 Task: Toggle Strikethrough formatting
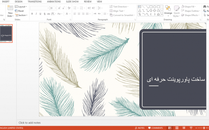(x=49, y=14)
